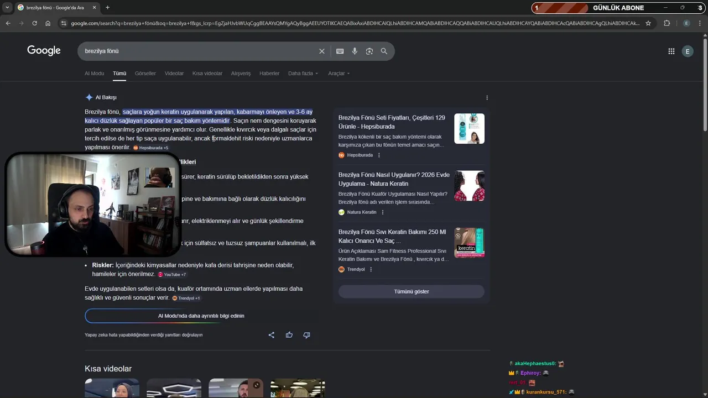Give thumbs up to AI overview

289,335
